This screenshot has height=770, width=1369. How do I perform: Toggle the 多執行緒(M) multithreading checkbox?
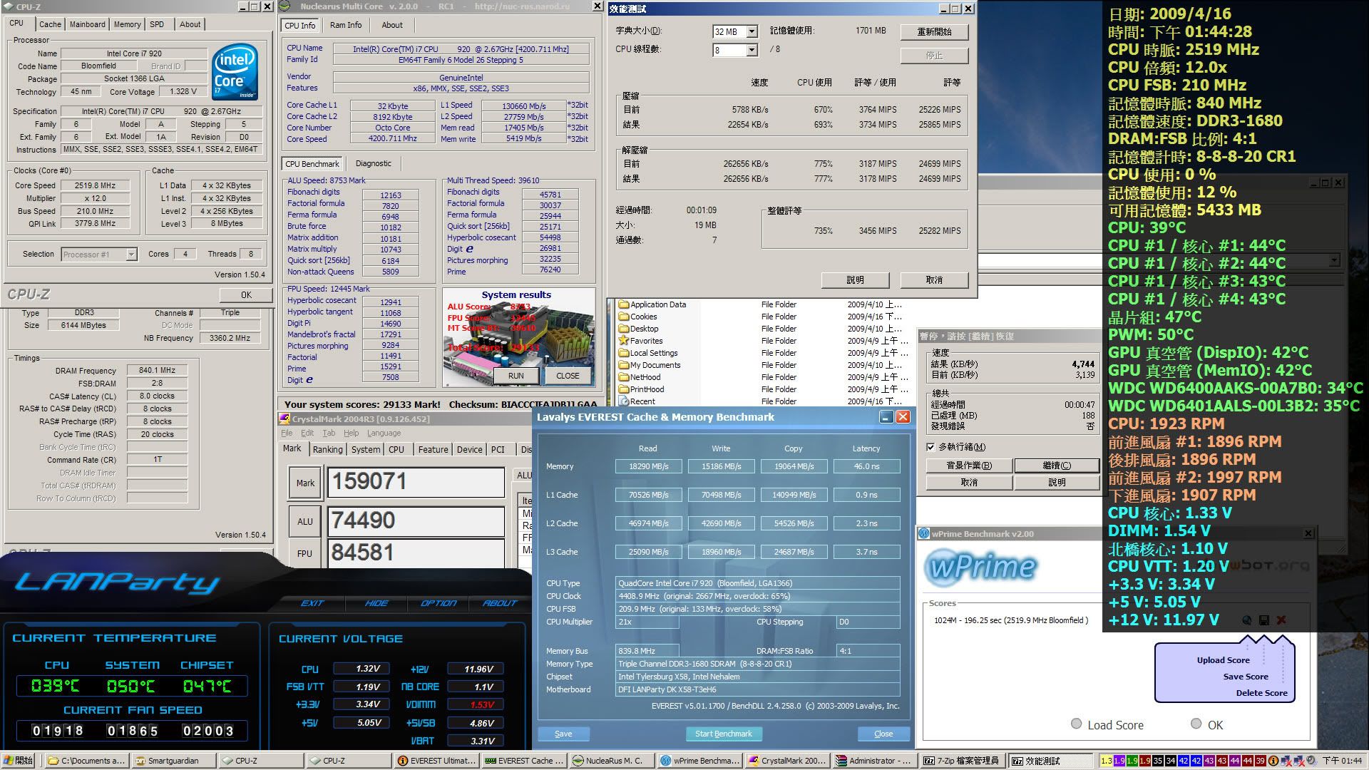point(930,447)
